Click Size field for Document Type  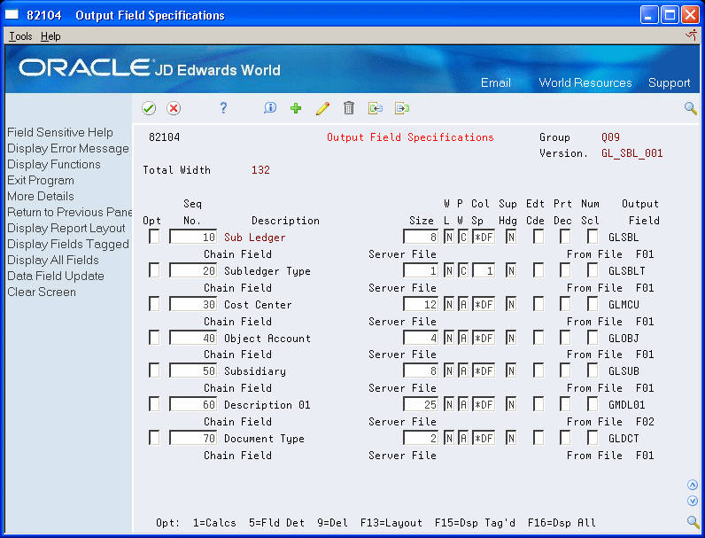[x=421, y=438]
